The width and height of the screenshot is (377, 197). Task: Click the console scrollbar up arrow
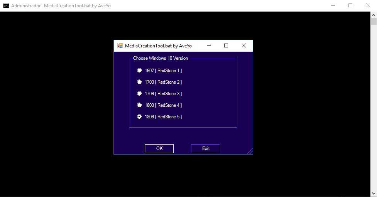point(374,15)
